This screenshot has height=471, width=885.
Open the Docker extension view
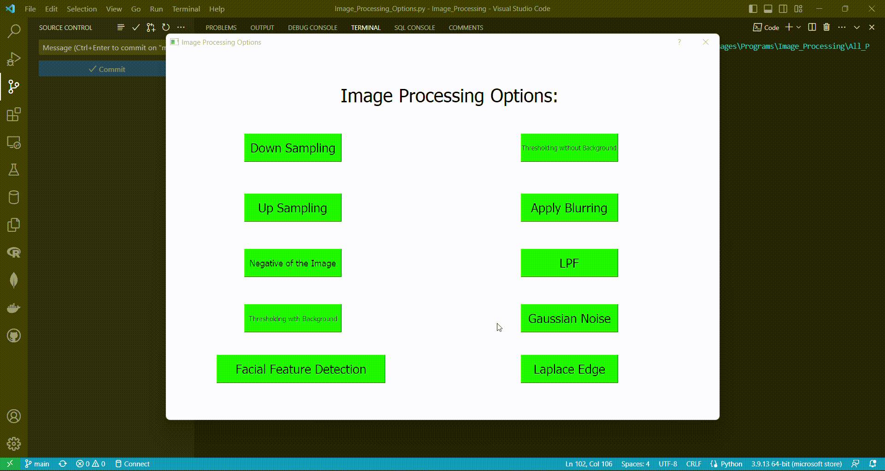(13, 308)
